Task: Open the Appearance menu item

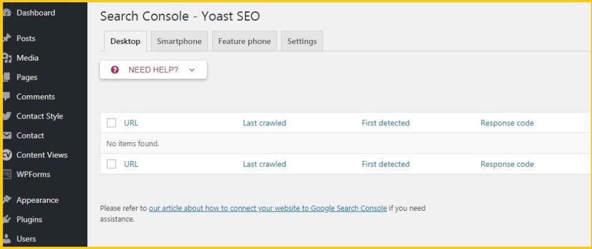Action: [x=38, y=200]
